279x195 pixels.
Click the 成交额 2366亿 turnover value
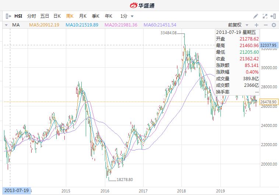pos(251,85)
